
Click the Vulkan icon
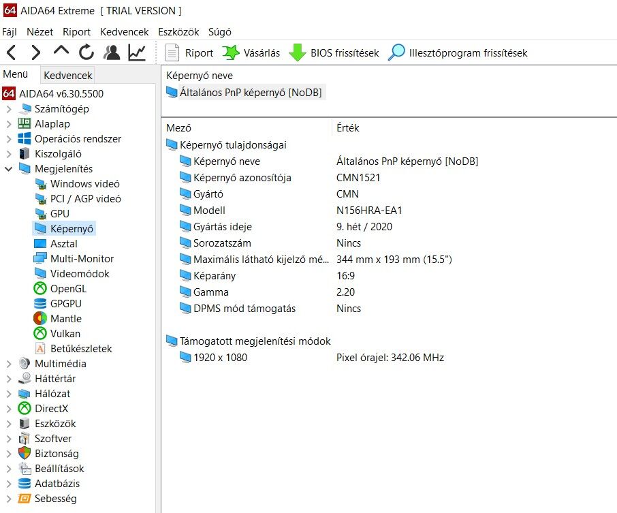40,333
